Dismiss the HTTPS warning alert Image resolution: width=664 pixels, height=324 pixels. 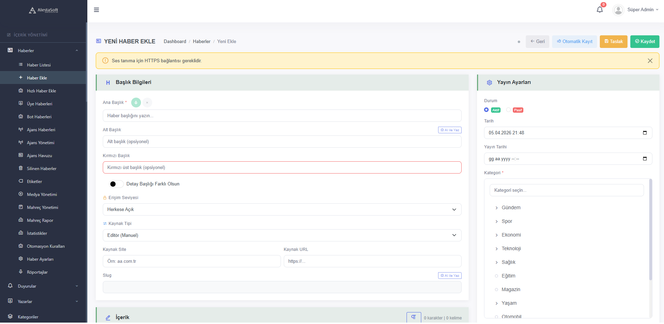pos(650,61)
